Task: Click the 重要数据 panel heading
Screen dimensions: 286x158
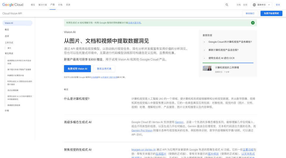Action: point(207,35)
